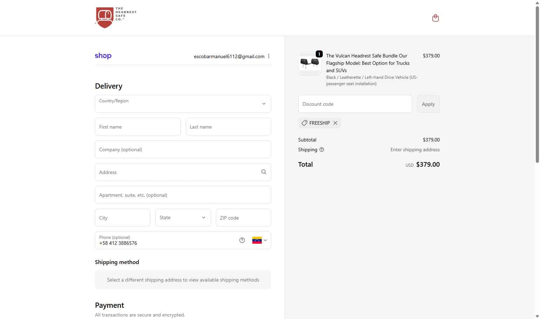The image size is (540, 319).
Task: Show phone number help tooltip
Action: [x=242, y=240]
